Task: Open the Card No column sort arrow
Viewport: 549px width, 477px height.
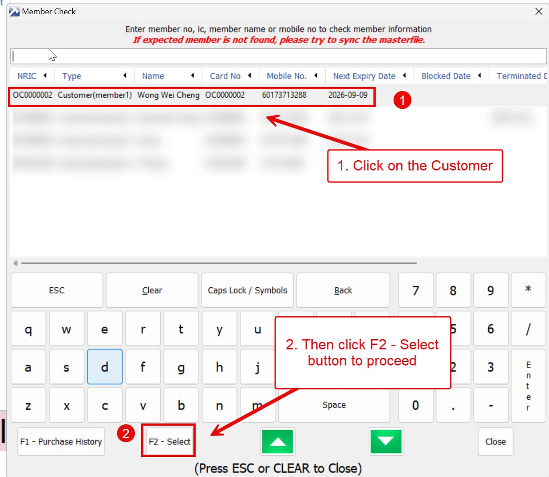Action: click(x=250, y=76)
